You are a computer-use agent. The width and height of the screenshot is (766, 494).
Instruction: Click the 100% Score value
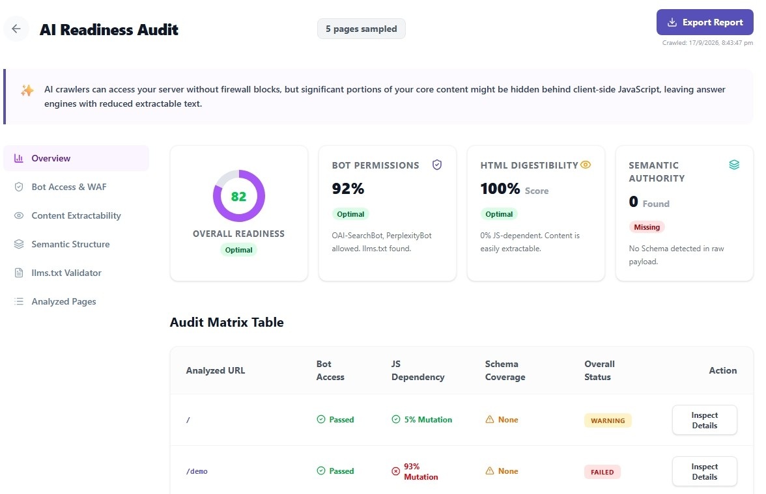click(515, 189)
